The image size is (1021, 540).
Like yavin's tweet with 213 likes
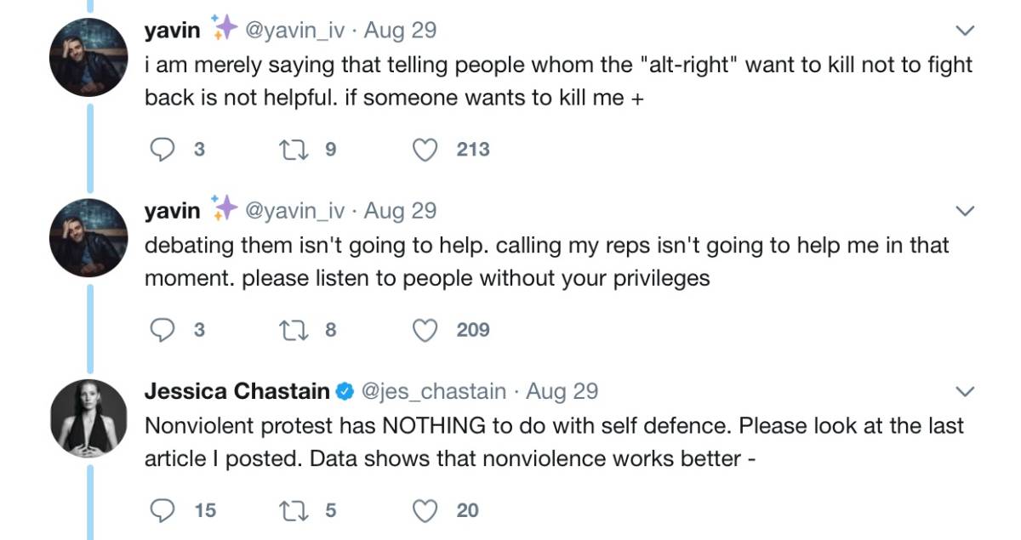[x=424, y=150]
